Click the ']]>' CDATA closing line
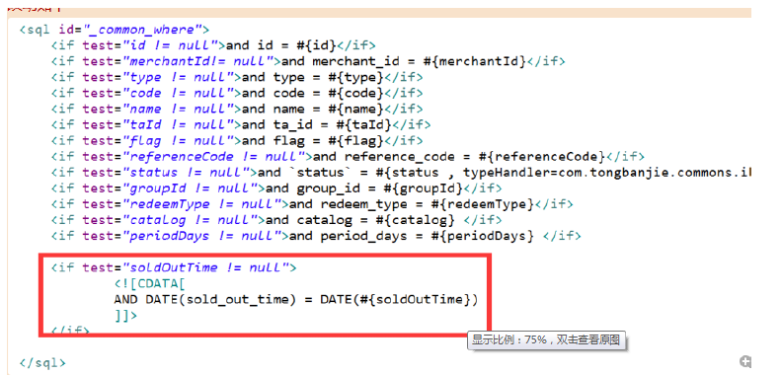Viewport: 782px width, 375px height. (x=125, y=316)
